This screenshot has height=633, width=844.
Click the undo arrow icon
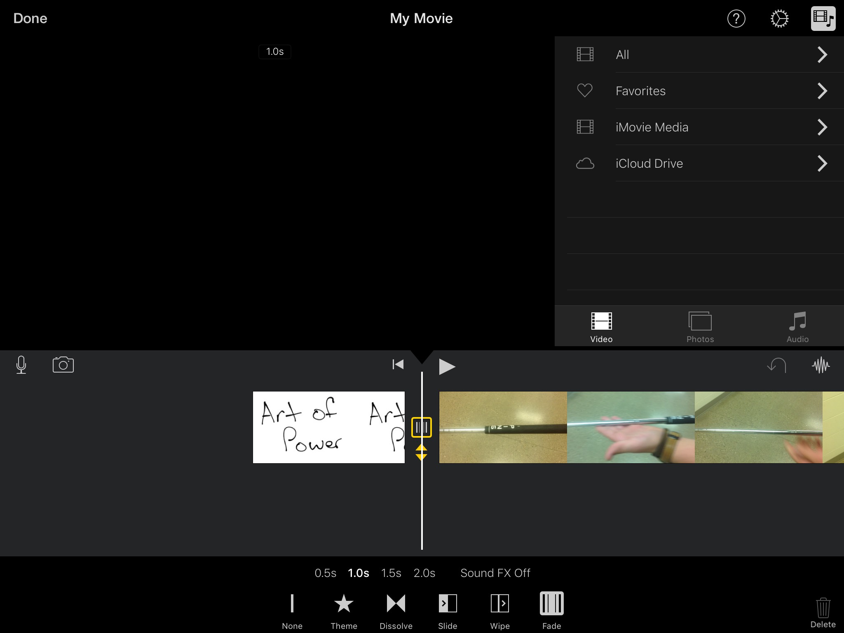tap(777, 365)
